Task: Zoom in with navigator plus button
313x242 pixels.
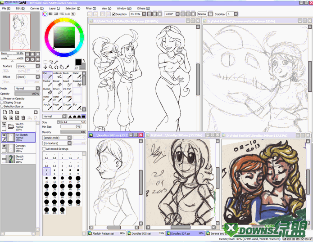Action: (x=32, y=54)
